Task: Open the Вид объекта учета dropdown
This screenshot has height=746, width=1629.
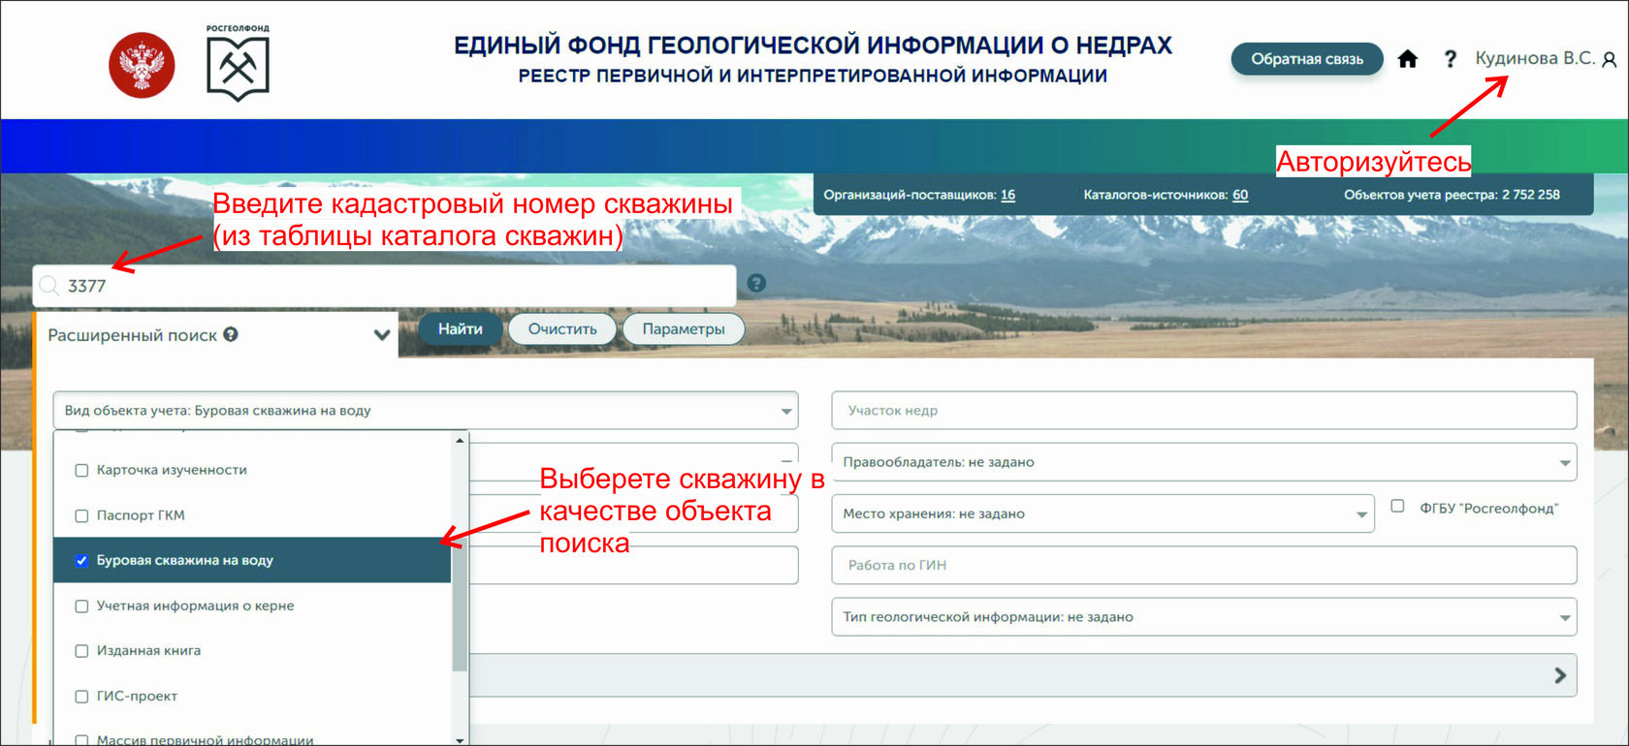Action: (426, 411)
